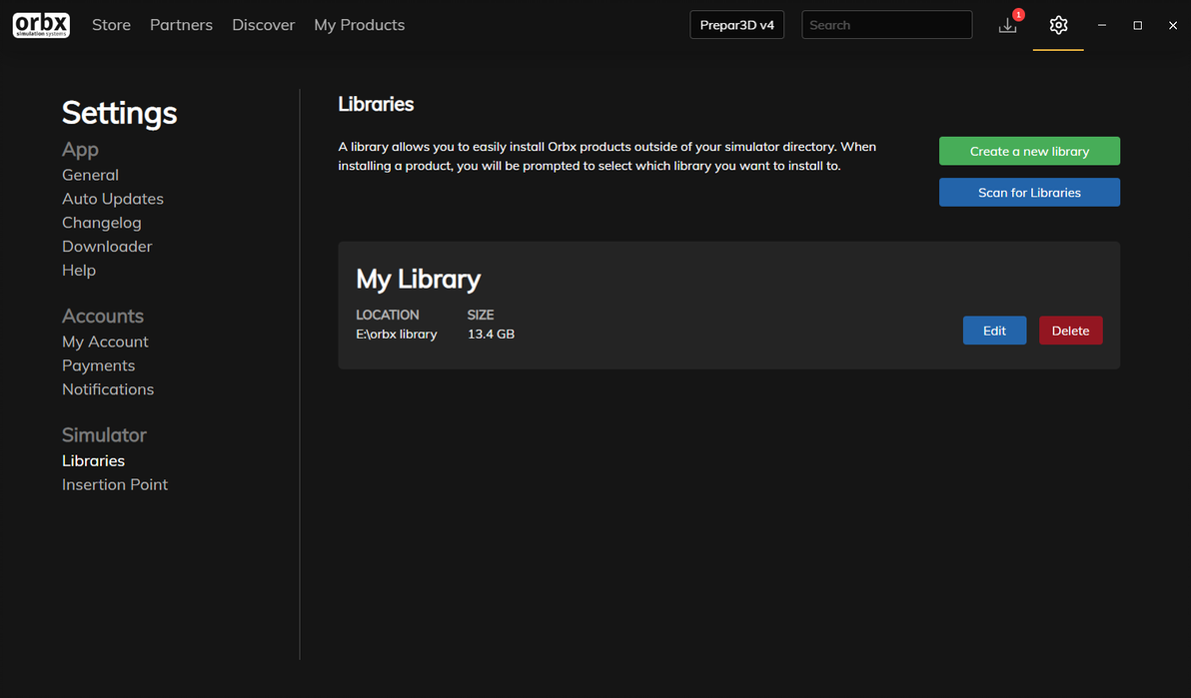
Task: Go to My Account settings
Action: click(x=105, y=342)
